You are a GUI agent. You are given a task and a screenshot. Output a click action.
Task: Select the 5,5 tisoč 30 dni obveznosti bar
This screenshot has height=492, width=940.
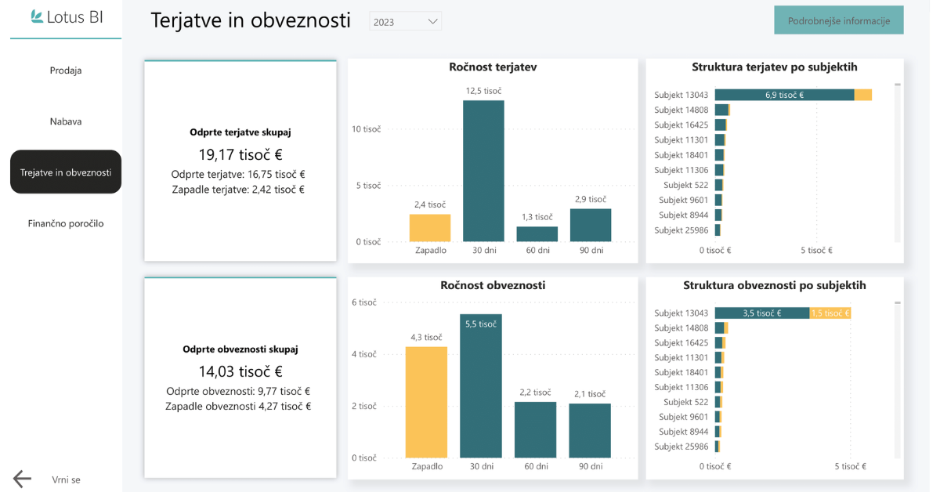(x=480, y=386)
